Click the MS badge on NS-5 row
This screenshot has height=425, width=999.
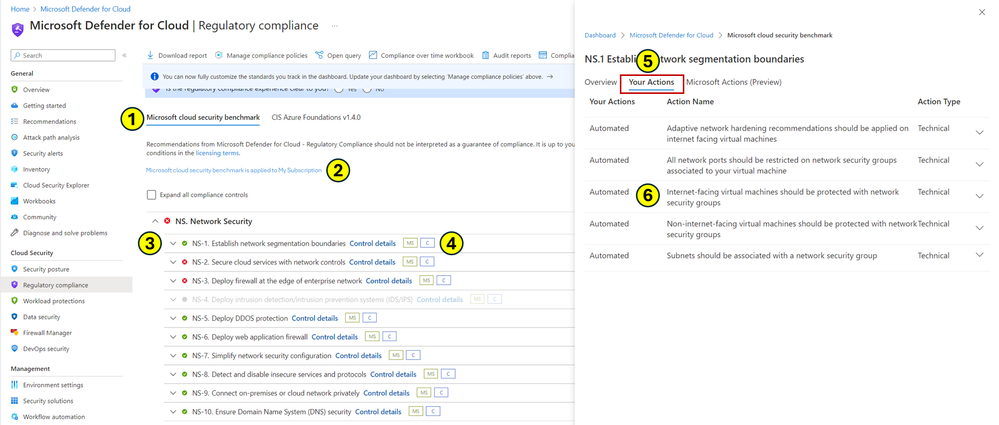pyautogui.click(x=352, y=318)
